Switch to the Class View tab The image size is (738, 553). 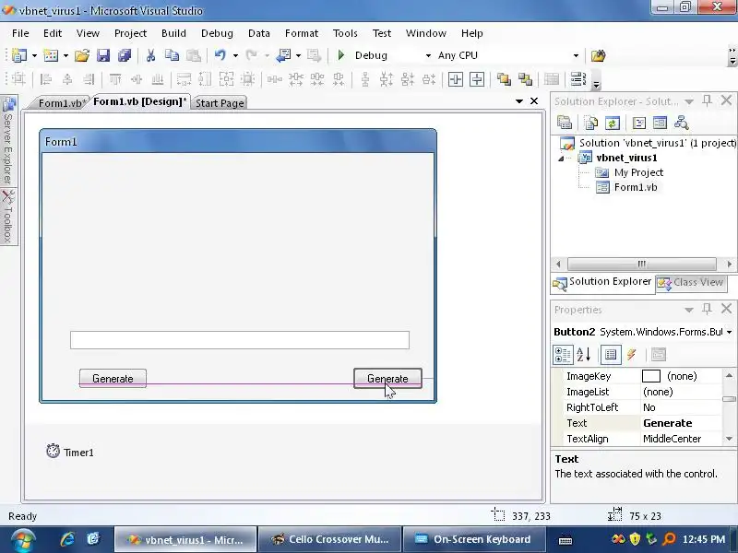point(691,282)
